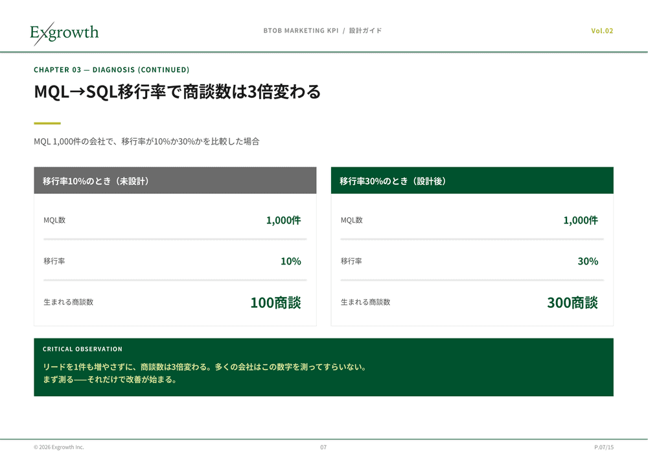Image resolution: width=648 pixels, height=459 pixels.
Task: Select the 'CRITICAL OBSERVATION' heading
Action: [x=83, y=349]
